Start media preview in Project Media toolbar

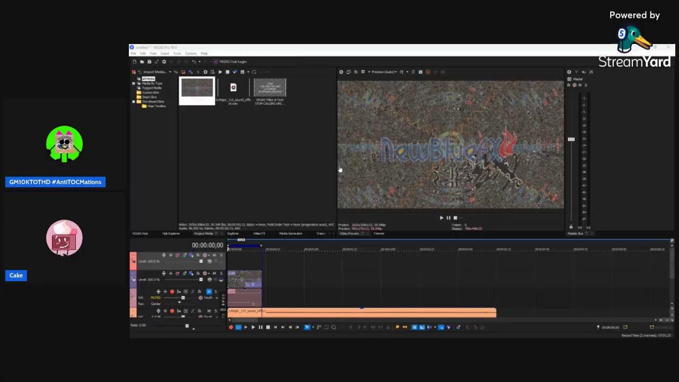pos(220,72)
